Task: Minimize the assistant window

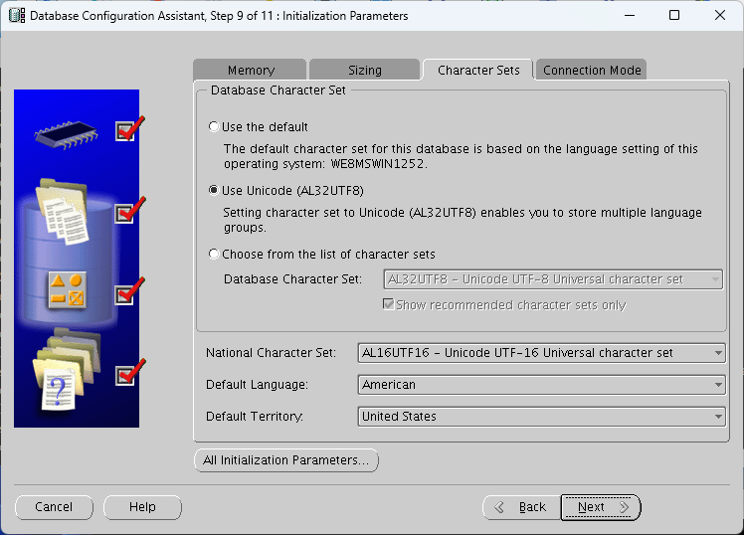Action: pos(630,15)
